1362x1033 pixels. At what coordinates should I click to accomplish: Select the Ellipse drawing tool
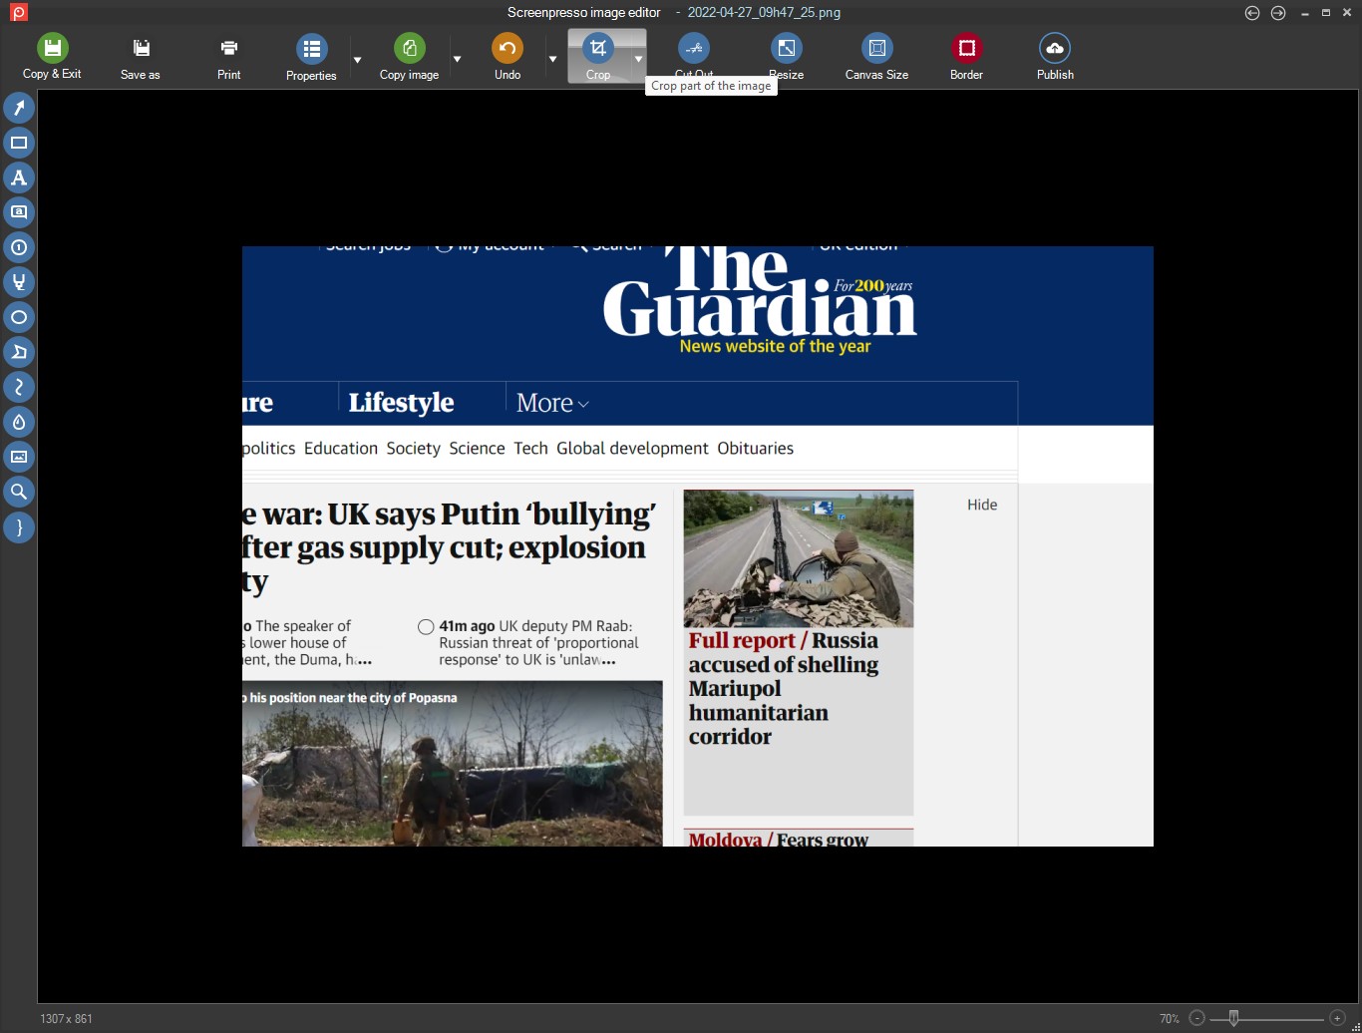click(x=19, y=317)
